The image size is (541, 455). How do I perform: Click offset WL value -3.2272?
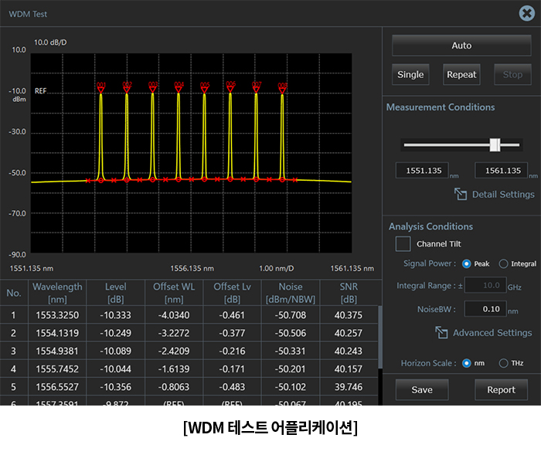click(x=174, y=333)
